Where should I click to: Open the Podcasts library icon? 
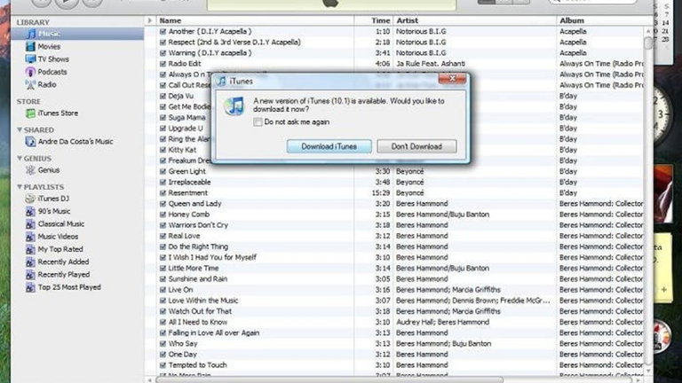30,72
